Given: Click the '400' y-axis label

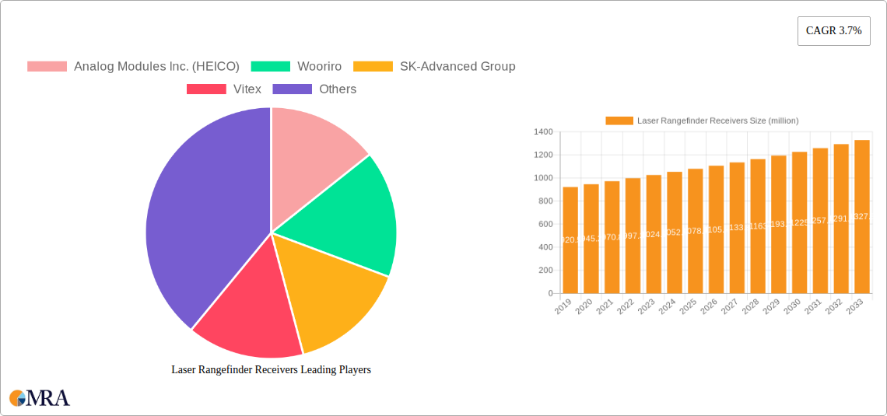Looking at the screenshot, I should pyautogui.click(x=545, y=247).
